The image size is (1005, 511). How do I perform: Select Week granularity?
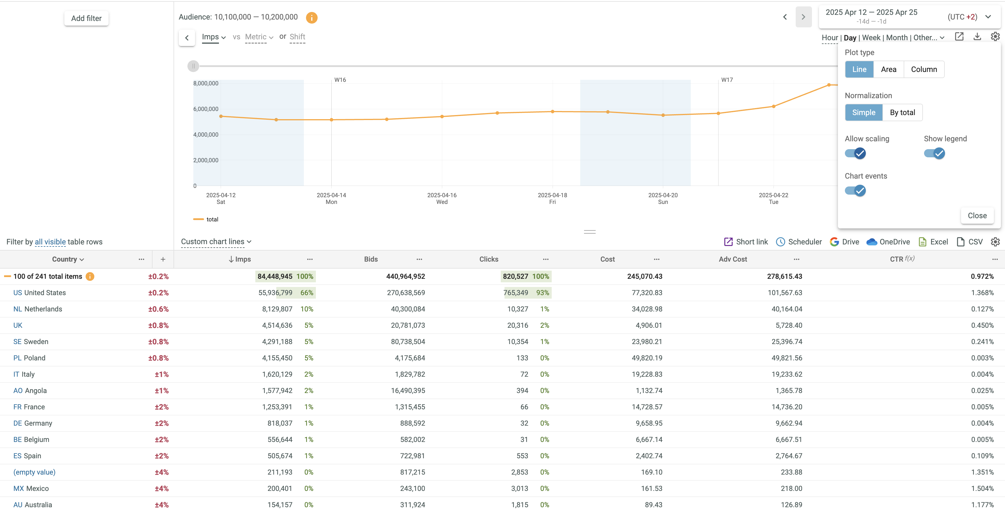[x=871, y=38]
